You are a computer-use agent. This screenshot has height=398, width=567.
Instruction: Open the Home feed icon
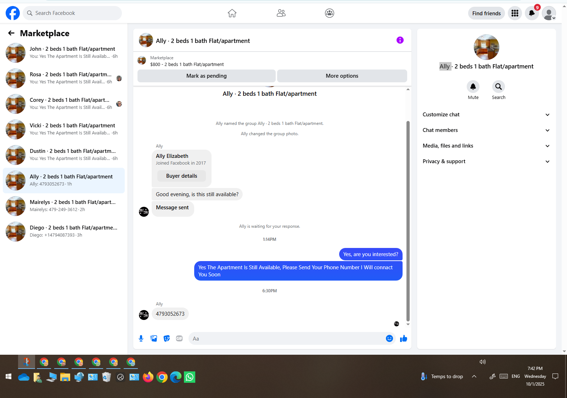click(232, 13)
